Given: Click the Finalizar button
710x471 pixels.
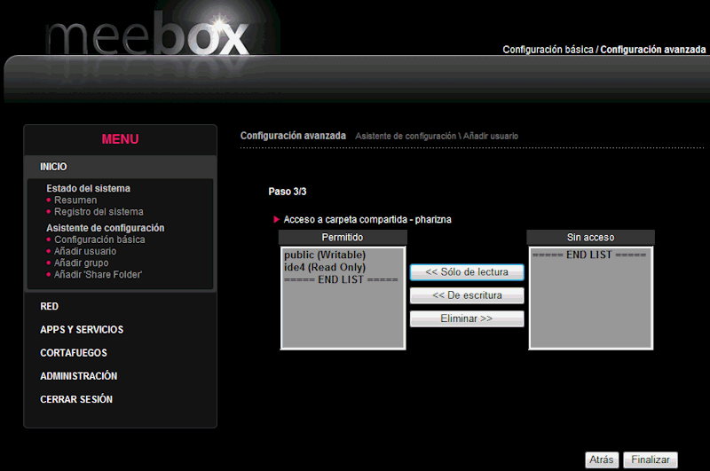Looking at the screenshot, I should [651, 459].
